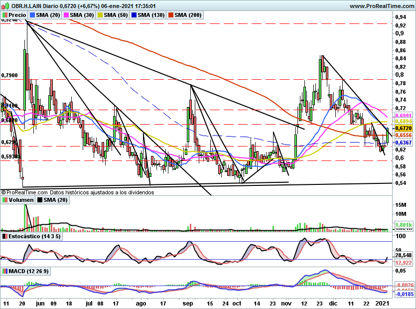The image size is (416, 309).
Task: Click the MACD indicator icon
Action: (5, 271)
